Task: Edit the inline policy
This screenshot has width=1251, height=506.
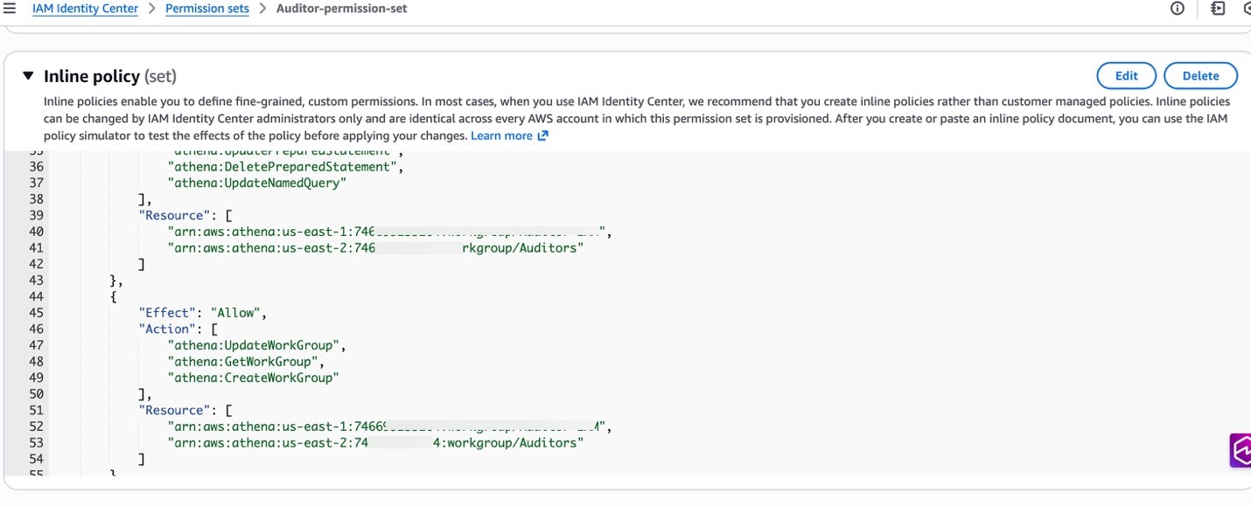Action: click(x=1126, y=76)
